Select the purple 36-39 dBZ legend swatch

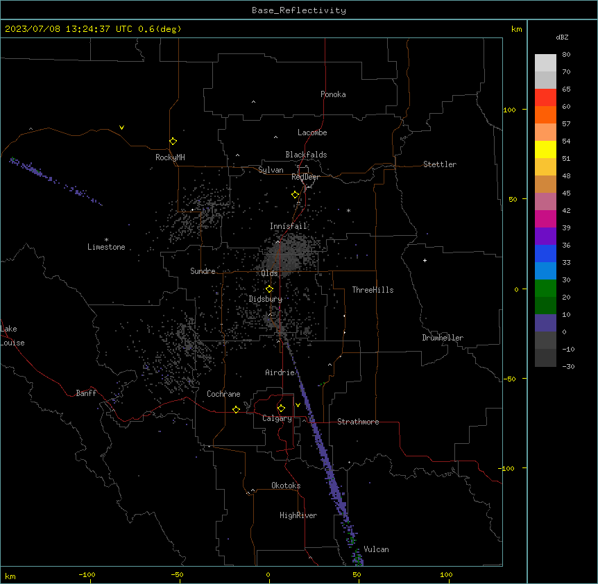coord(545,237)
